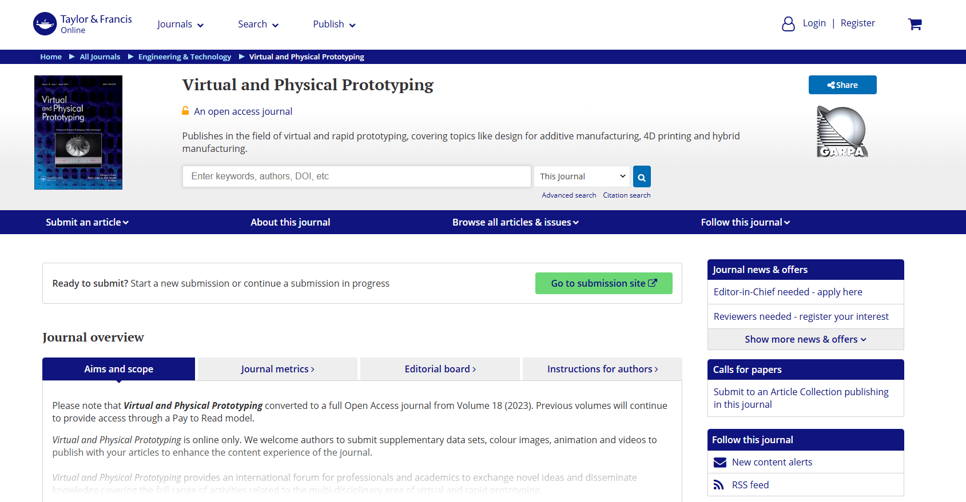
Task: Click the GARPA partner logo
Action: coord(842,131)
